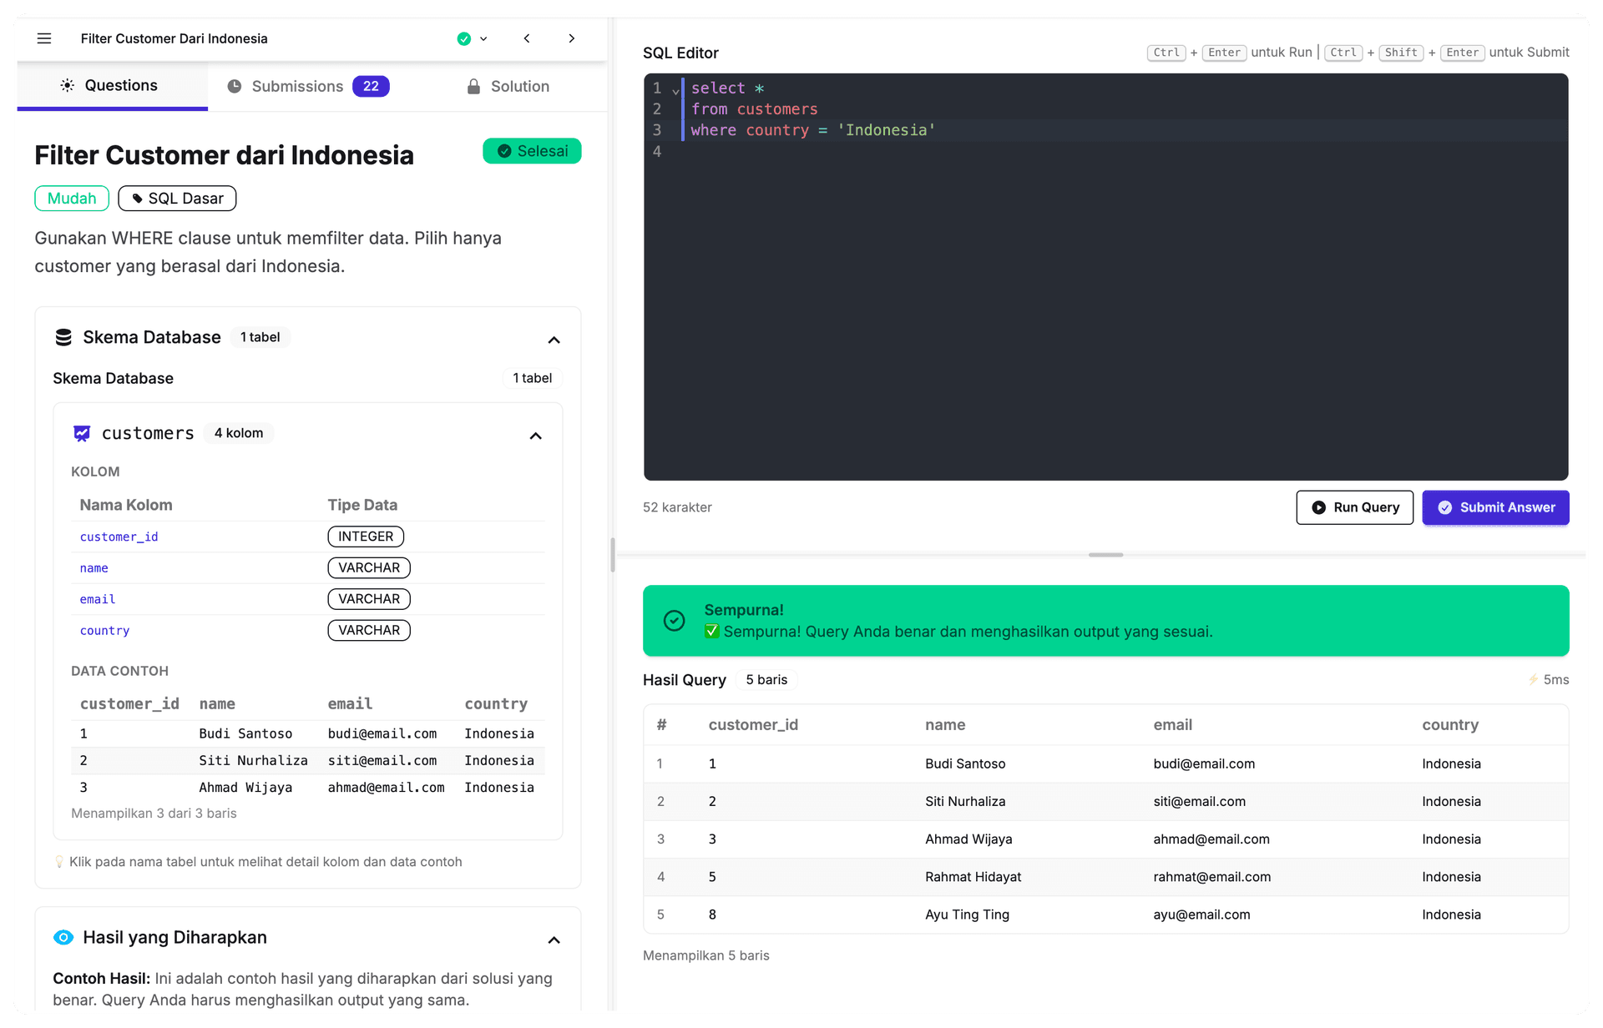
Task: Click the Run Query button
Action: click(1354, 507)
